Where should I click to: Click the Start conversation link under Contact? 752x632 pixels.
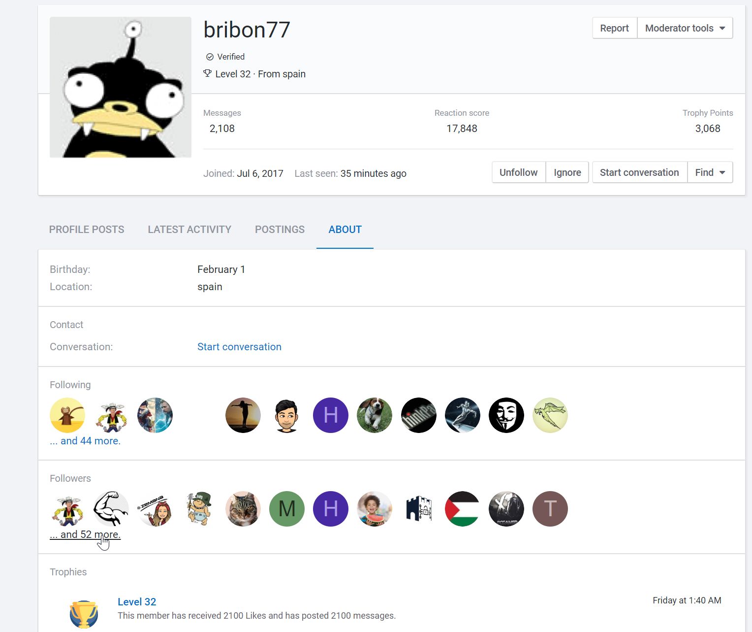[239, 347]
